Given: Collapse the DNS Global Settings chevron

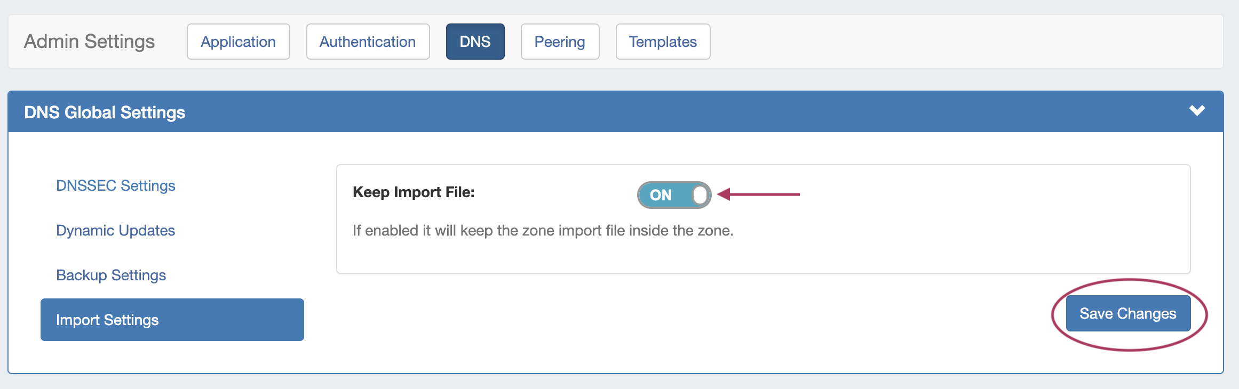Looking at the screenshot, I should [x=1197, y=111].
